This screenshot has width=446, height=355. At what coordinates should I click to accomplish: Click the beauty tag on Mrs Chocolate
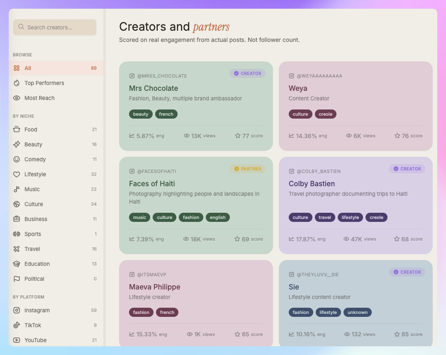point(141,114)
